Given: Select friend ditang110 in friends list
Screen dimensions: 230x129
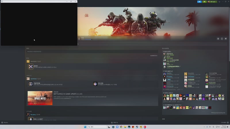Looking at the screenshot, I should pyautogui.click(x=170, y=54).
